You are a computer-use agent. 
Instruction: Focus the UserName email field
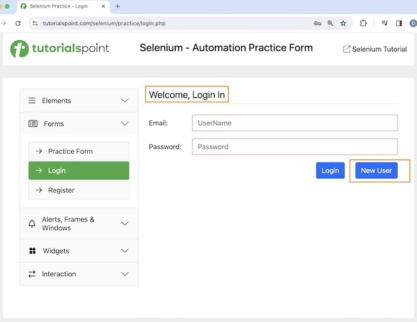[x=295, y=123]
